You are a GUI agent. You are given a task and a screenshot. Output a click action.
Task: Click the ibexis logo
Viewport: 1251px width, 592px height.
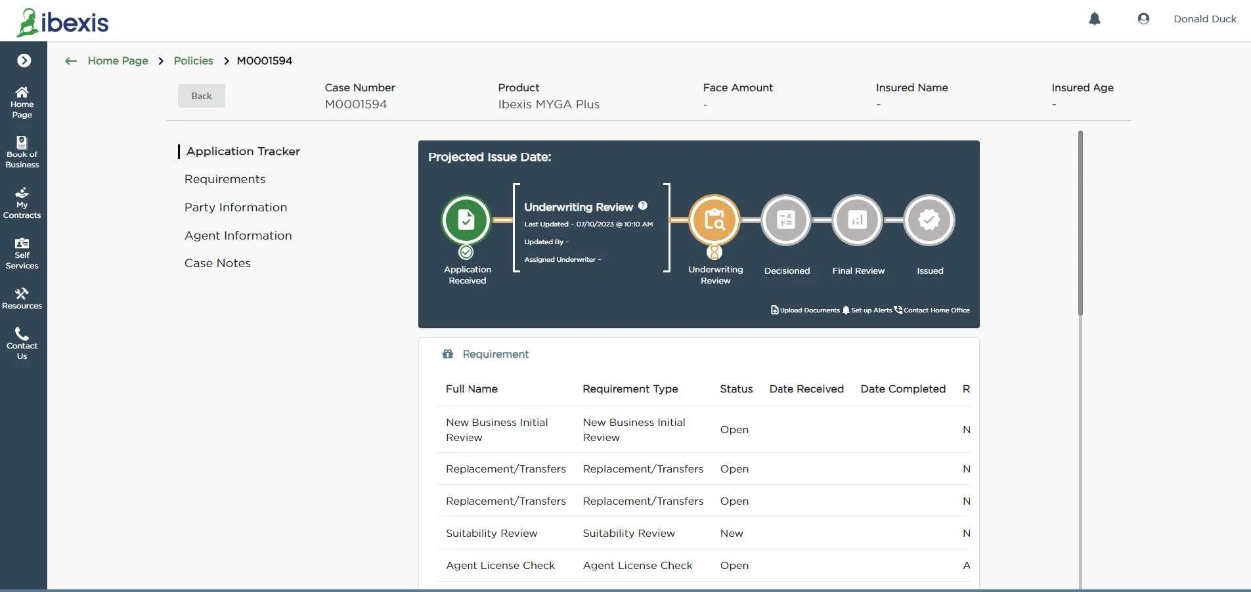click(x=63, y=22)
